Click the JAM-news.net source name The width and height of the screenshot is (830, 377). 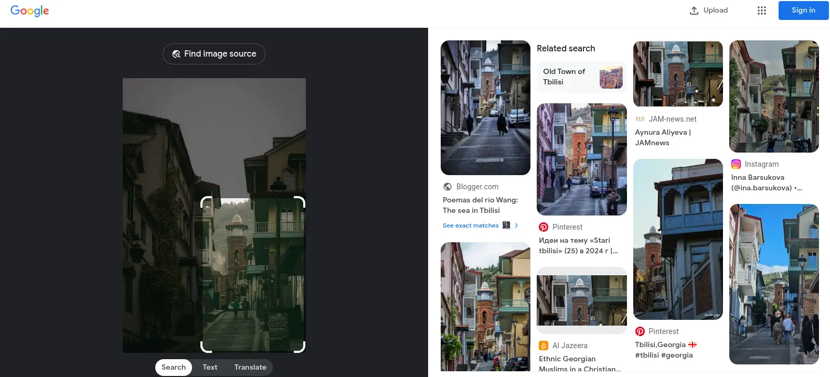pos(673,119)
